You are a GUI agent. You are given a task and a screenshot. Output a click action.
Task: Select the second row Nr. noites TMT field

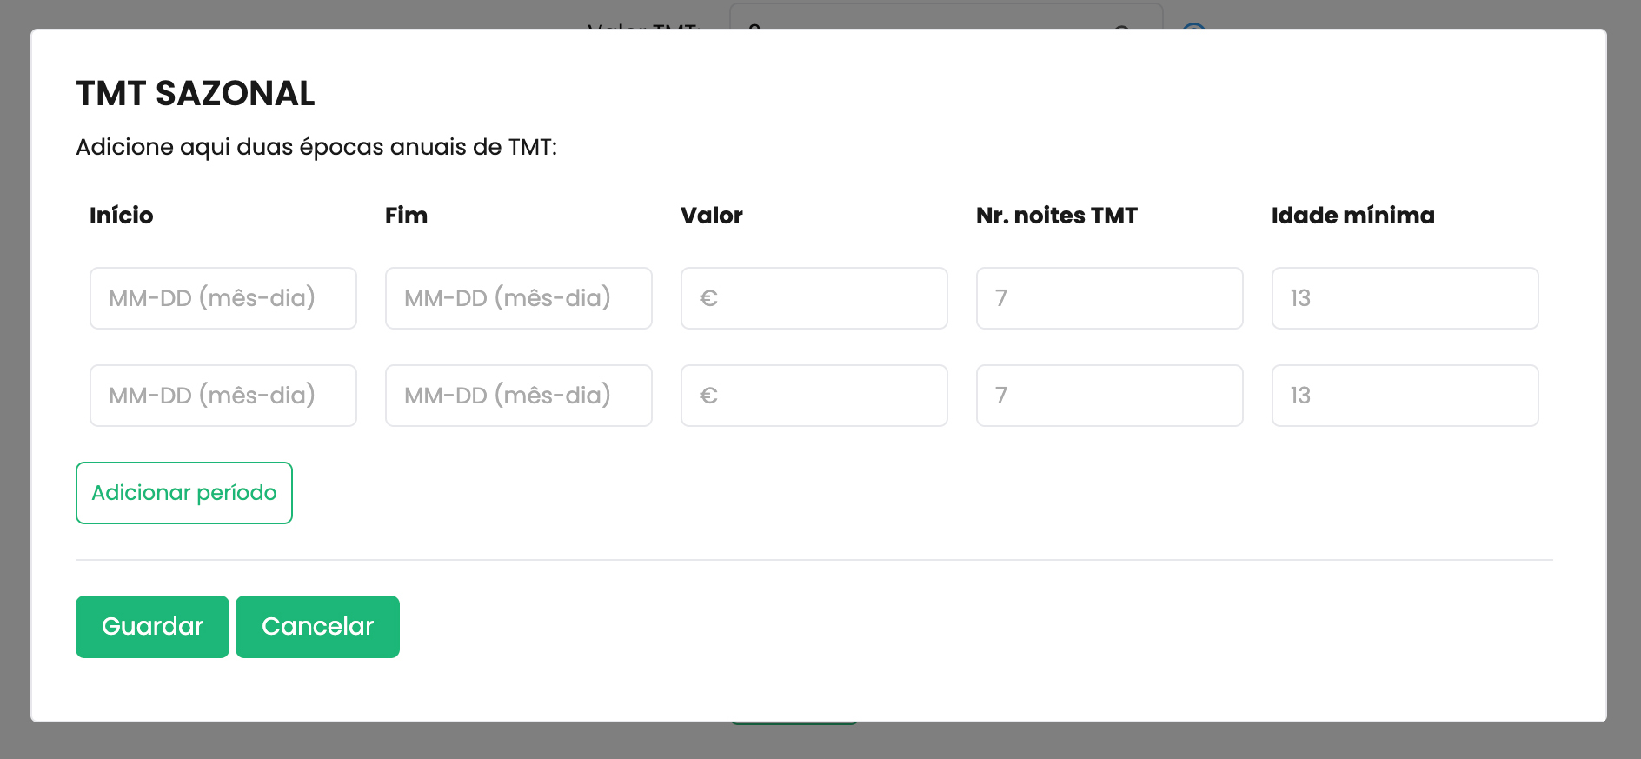1110,396
